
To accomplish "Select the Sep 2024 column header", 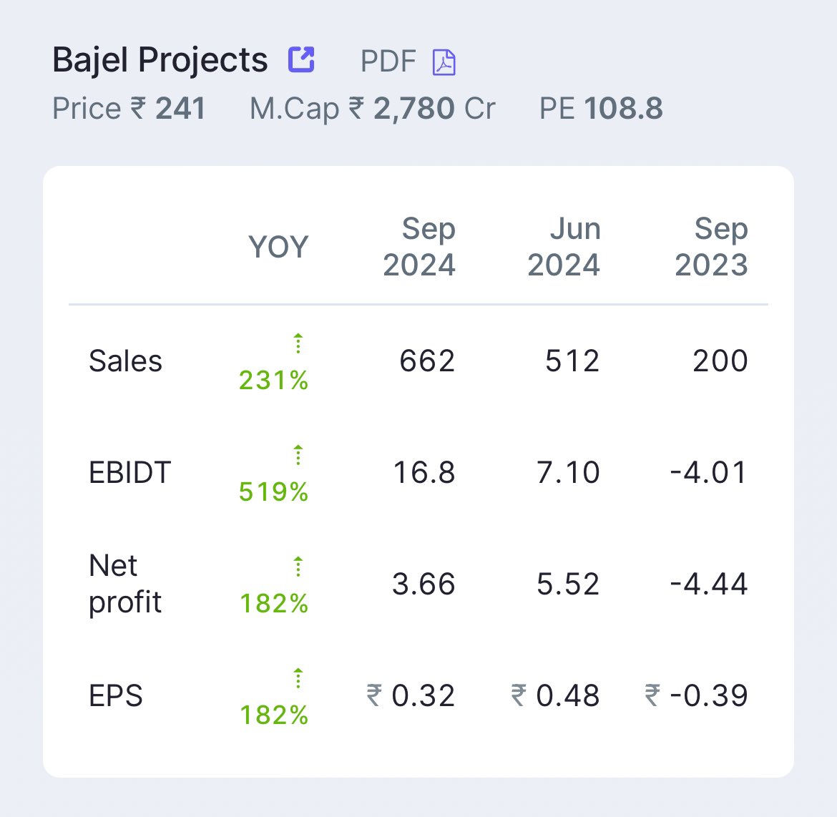I will 419,247.
